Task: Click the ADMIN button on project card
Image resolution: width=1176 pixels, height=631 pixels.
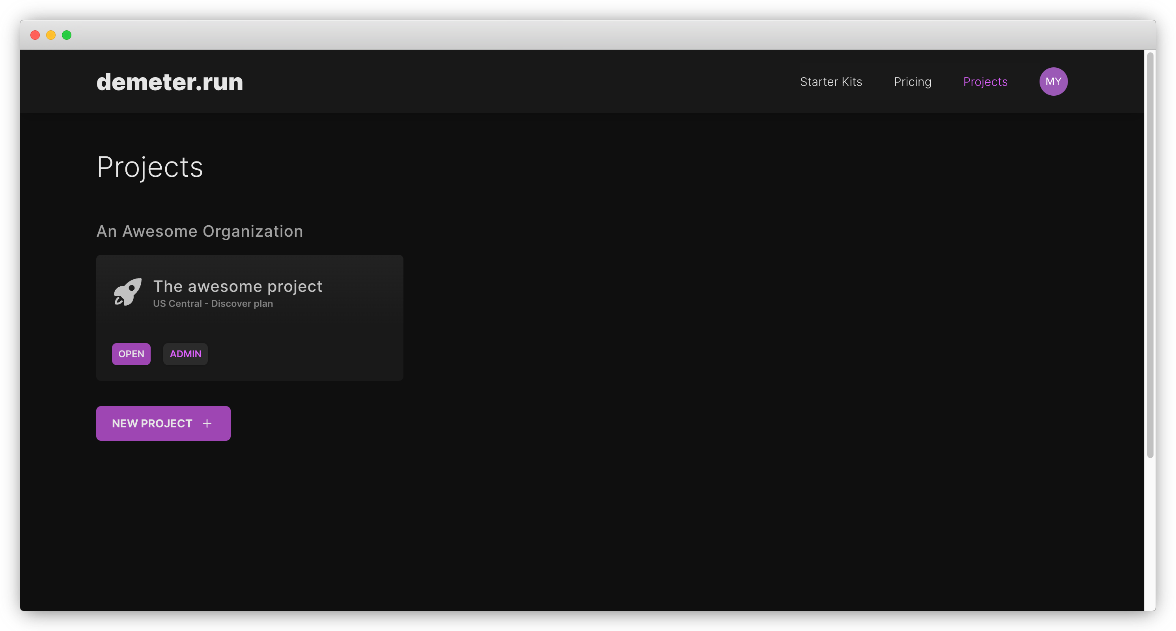Action: tap(185, 354)
